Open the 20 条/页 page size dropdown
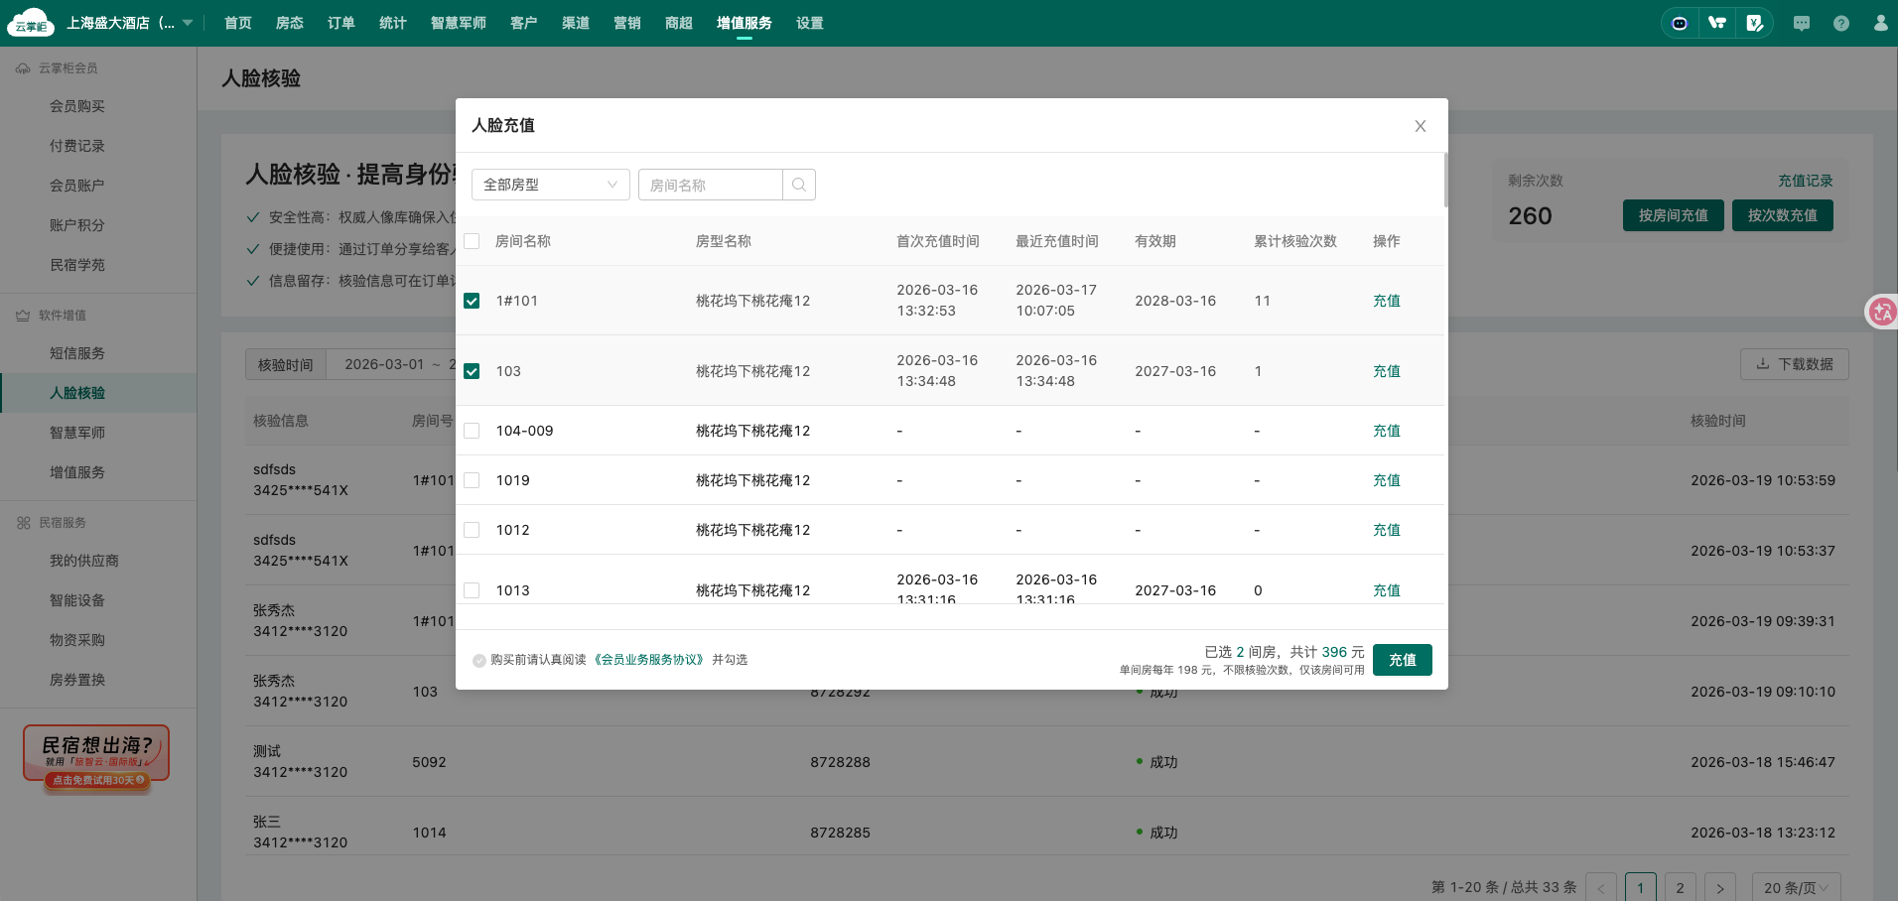 1796,888
